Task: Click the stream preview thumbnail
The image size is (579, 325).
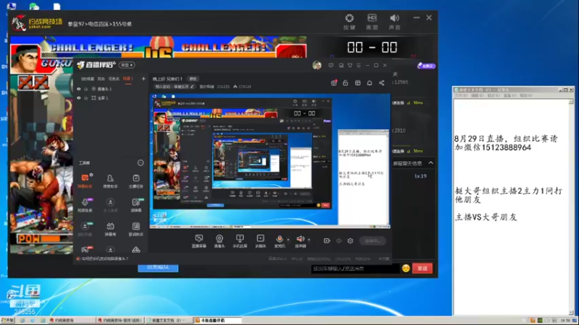Action: click(x=270, y=161)
